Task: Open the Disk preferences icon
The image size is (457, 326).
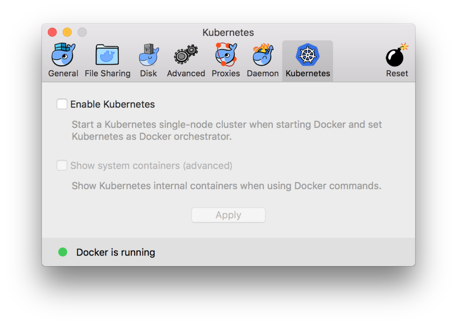Action: [x=149, y=55]
